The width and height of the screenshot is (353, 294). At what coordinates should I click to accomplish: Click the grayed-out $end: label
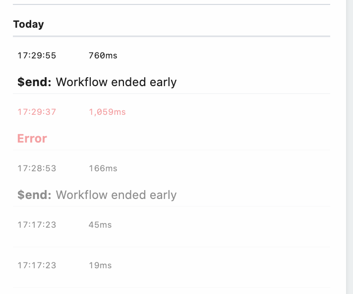click(x=34, y=195)
